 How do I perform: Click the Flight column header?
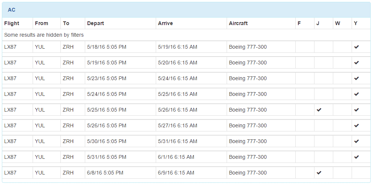pyautogui.click(x=12, y=23)
